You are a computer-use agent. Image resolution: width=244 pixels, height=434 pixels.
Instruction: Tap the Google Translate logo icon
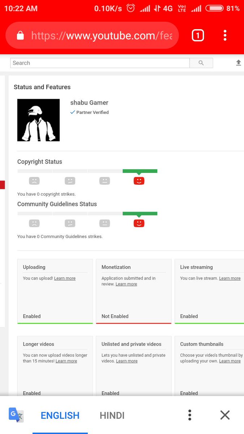pos(16,415)
